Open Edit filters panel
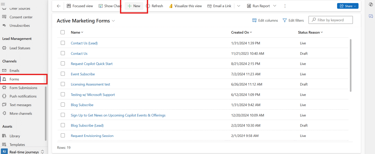Viewport: 375px width, 154px height. point(293,20)
